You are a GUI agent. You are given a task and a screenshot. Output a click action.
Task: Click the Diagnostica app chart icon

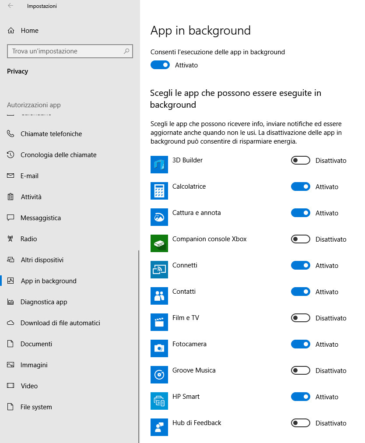[11, 302]
